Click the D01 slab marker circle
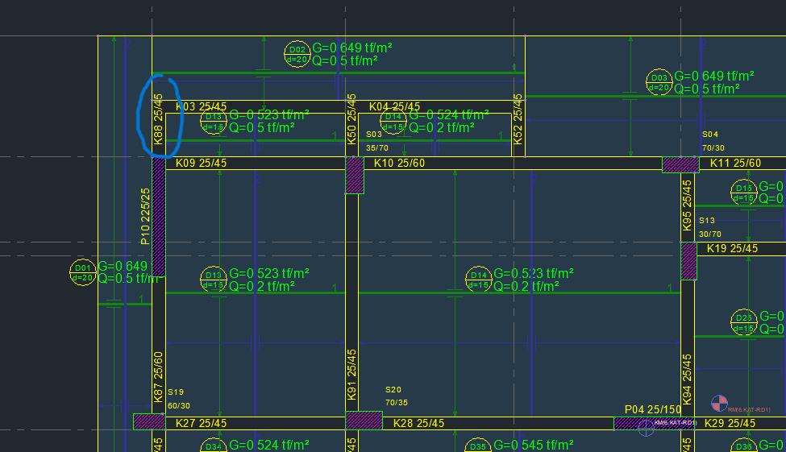Image resolution: width=786 pixels, height=452 pixels. (82, 272)
